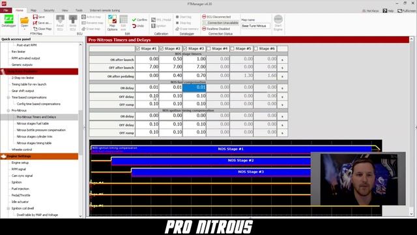Click the Start log icon

click(177, 17)
